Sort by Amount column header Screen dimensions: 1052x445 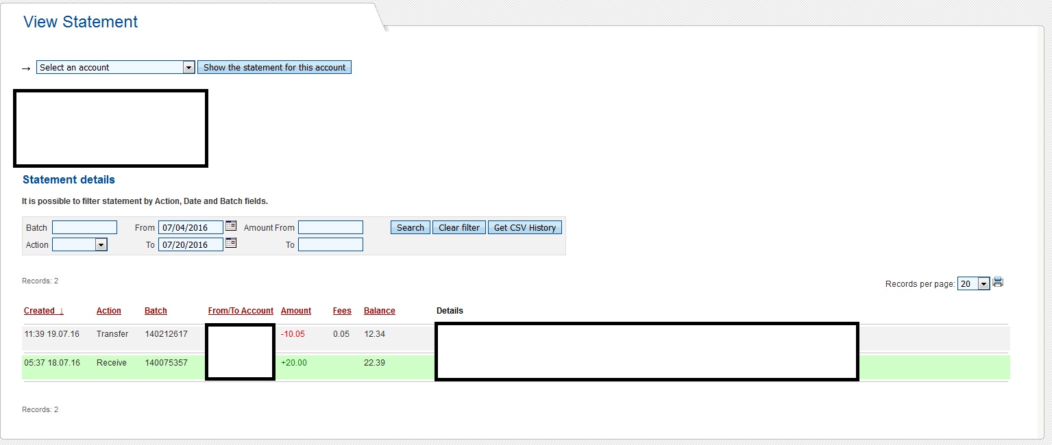tap(295, 311)
